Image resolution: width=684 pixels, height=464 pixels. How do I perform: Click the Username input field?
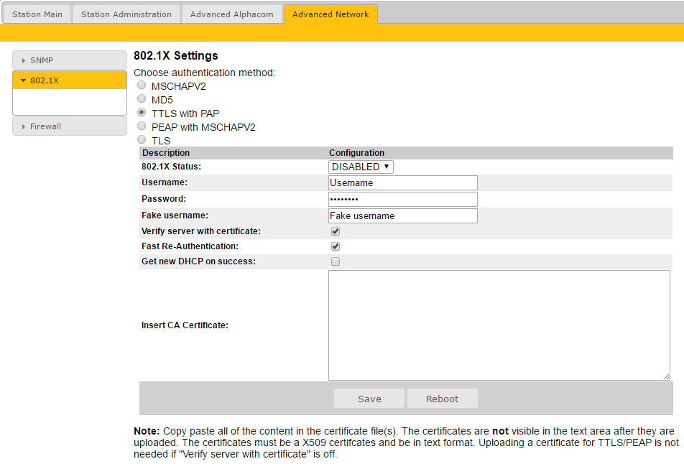click(x=402, y=183)
